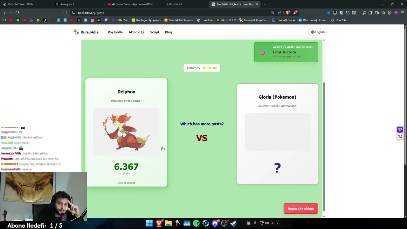Click the Report Problem button

[301, 209]
